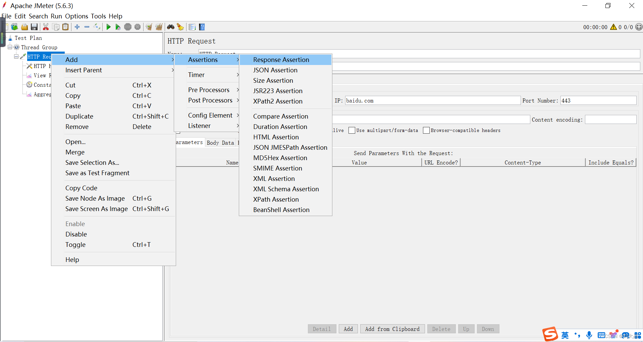Click the Content-Type column header

coord(523,162)
